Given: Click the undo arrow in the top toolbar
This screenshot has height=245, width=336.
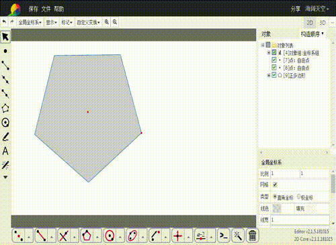Looking at the screenshot, I should [4, 22].
